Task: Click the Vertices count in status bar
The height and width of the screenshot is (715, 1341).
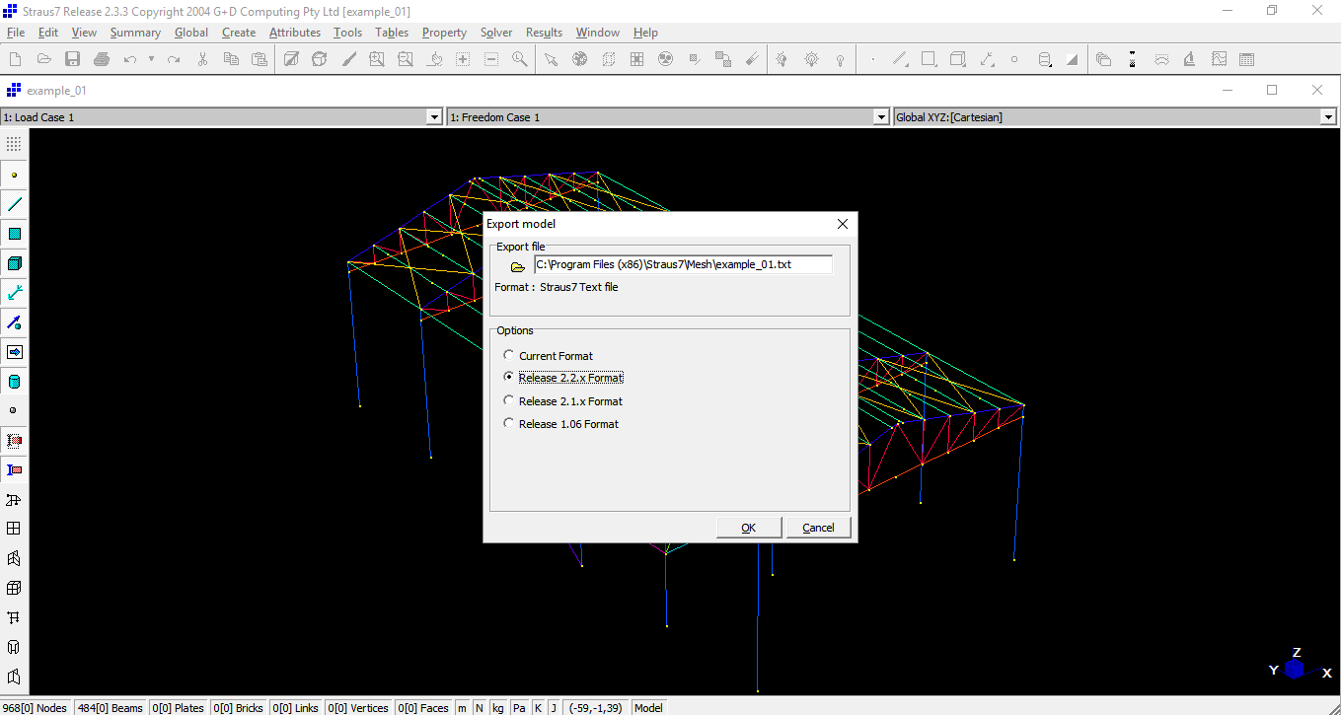Action: point(357,707)
